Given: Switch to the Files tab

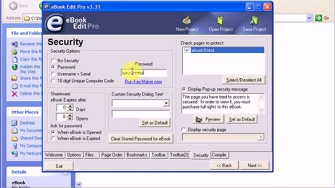Looking at the screenshot, I should [91, 155].
